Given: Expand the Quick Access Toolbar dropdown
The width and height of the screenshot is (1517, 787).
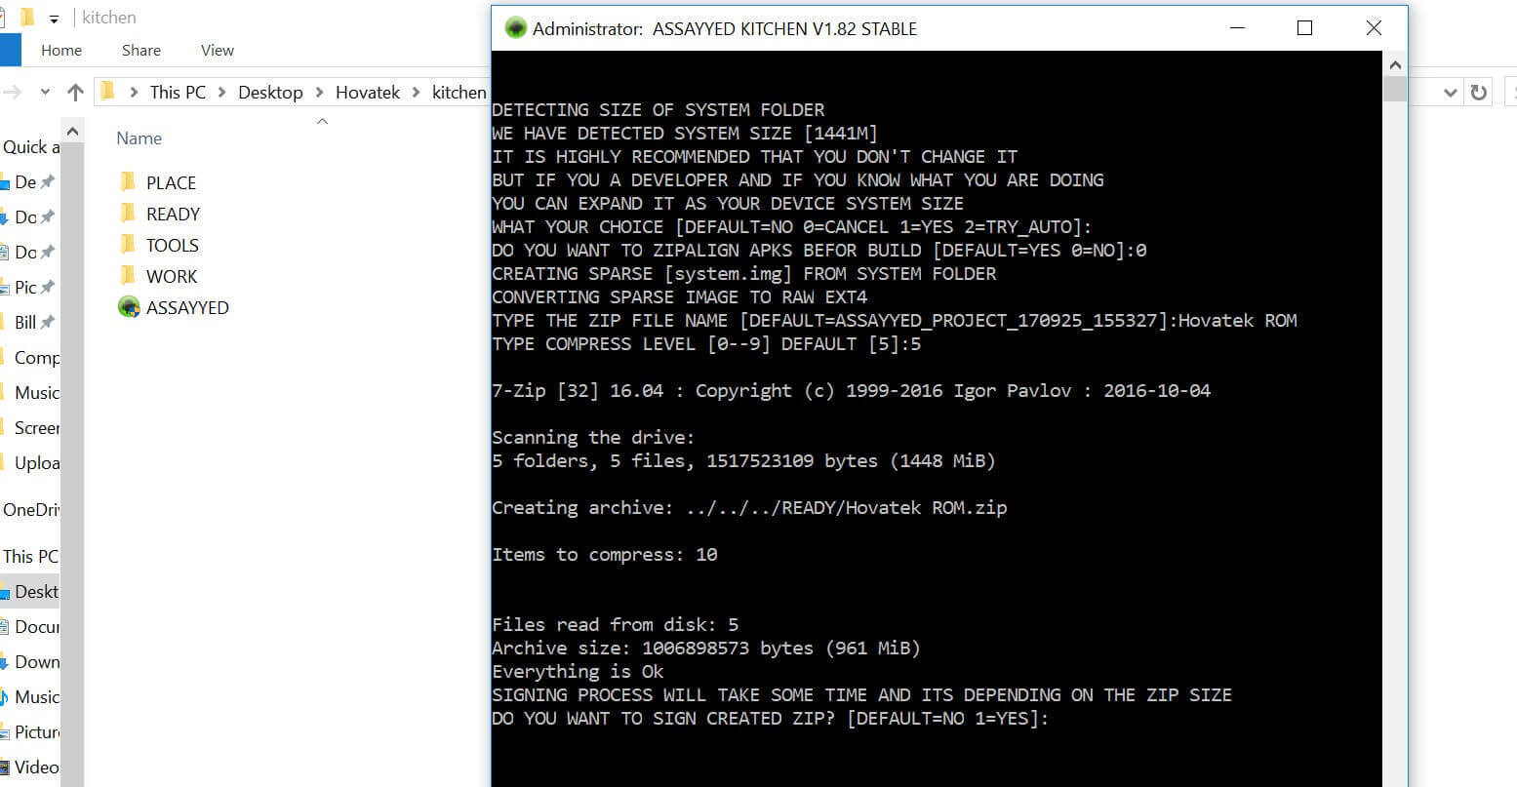Looking at the screenshot, I should 56,17.
